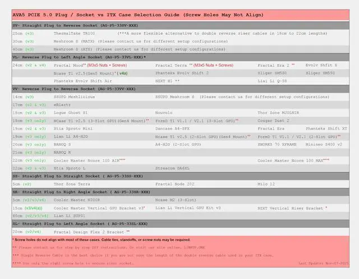This screenshot has width=359, height=279.
Task: Click the Phanteks Evolv Shift Air entry
Action: click(82, 81)
